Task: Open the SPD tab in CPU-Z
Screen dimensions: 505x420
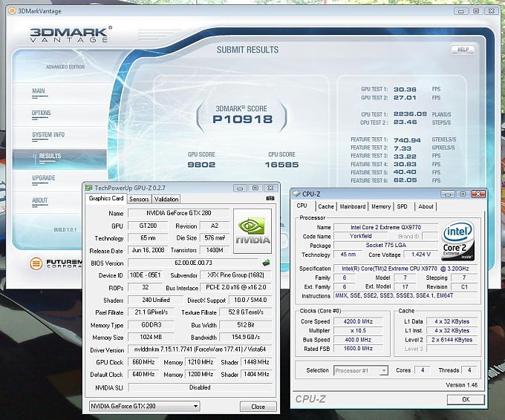Action: pos(402,206)
